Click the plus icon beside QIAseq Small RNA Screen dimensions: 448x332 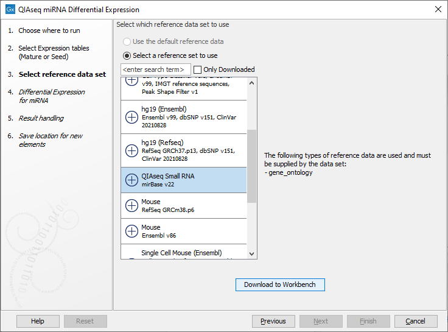click(131, 180)
